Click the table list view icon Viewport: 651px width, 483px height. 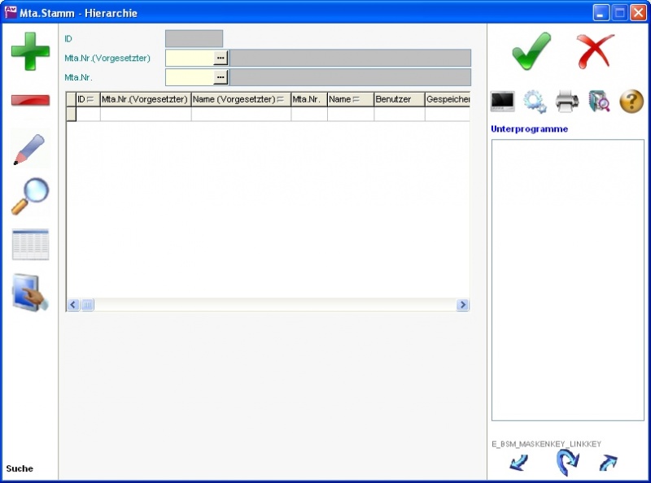tap(30, 244)
